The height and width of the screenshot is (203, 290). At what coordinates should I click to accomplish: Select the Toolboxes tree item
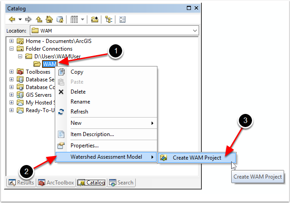tap(38, 72)
